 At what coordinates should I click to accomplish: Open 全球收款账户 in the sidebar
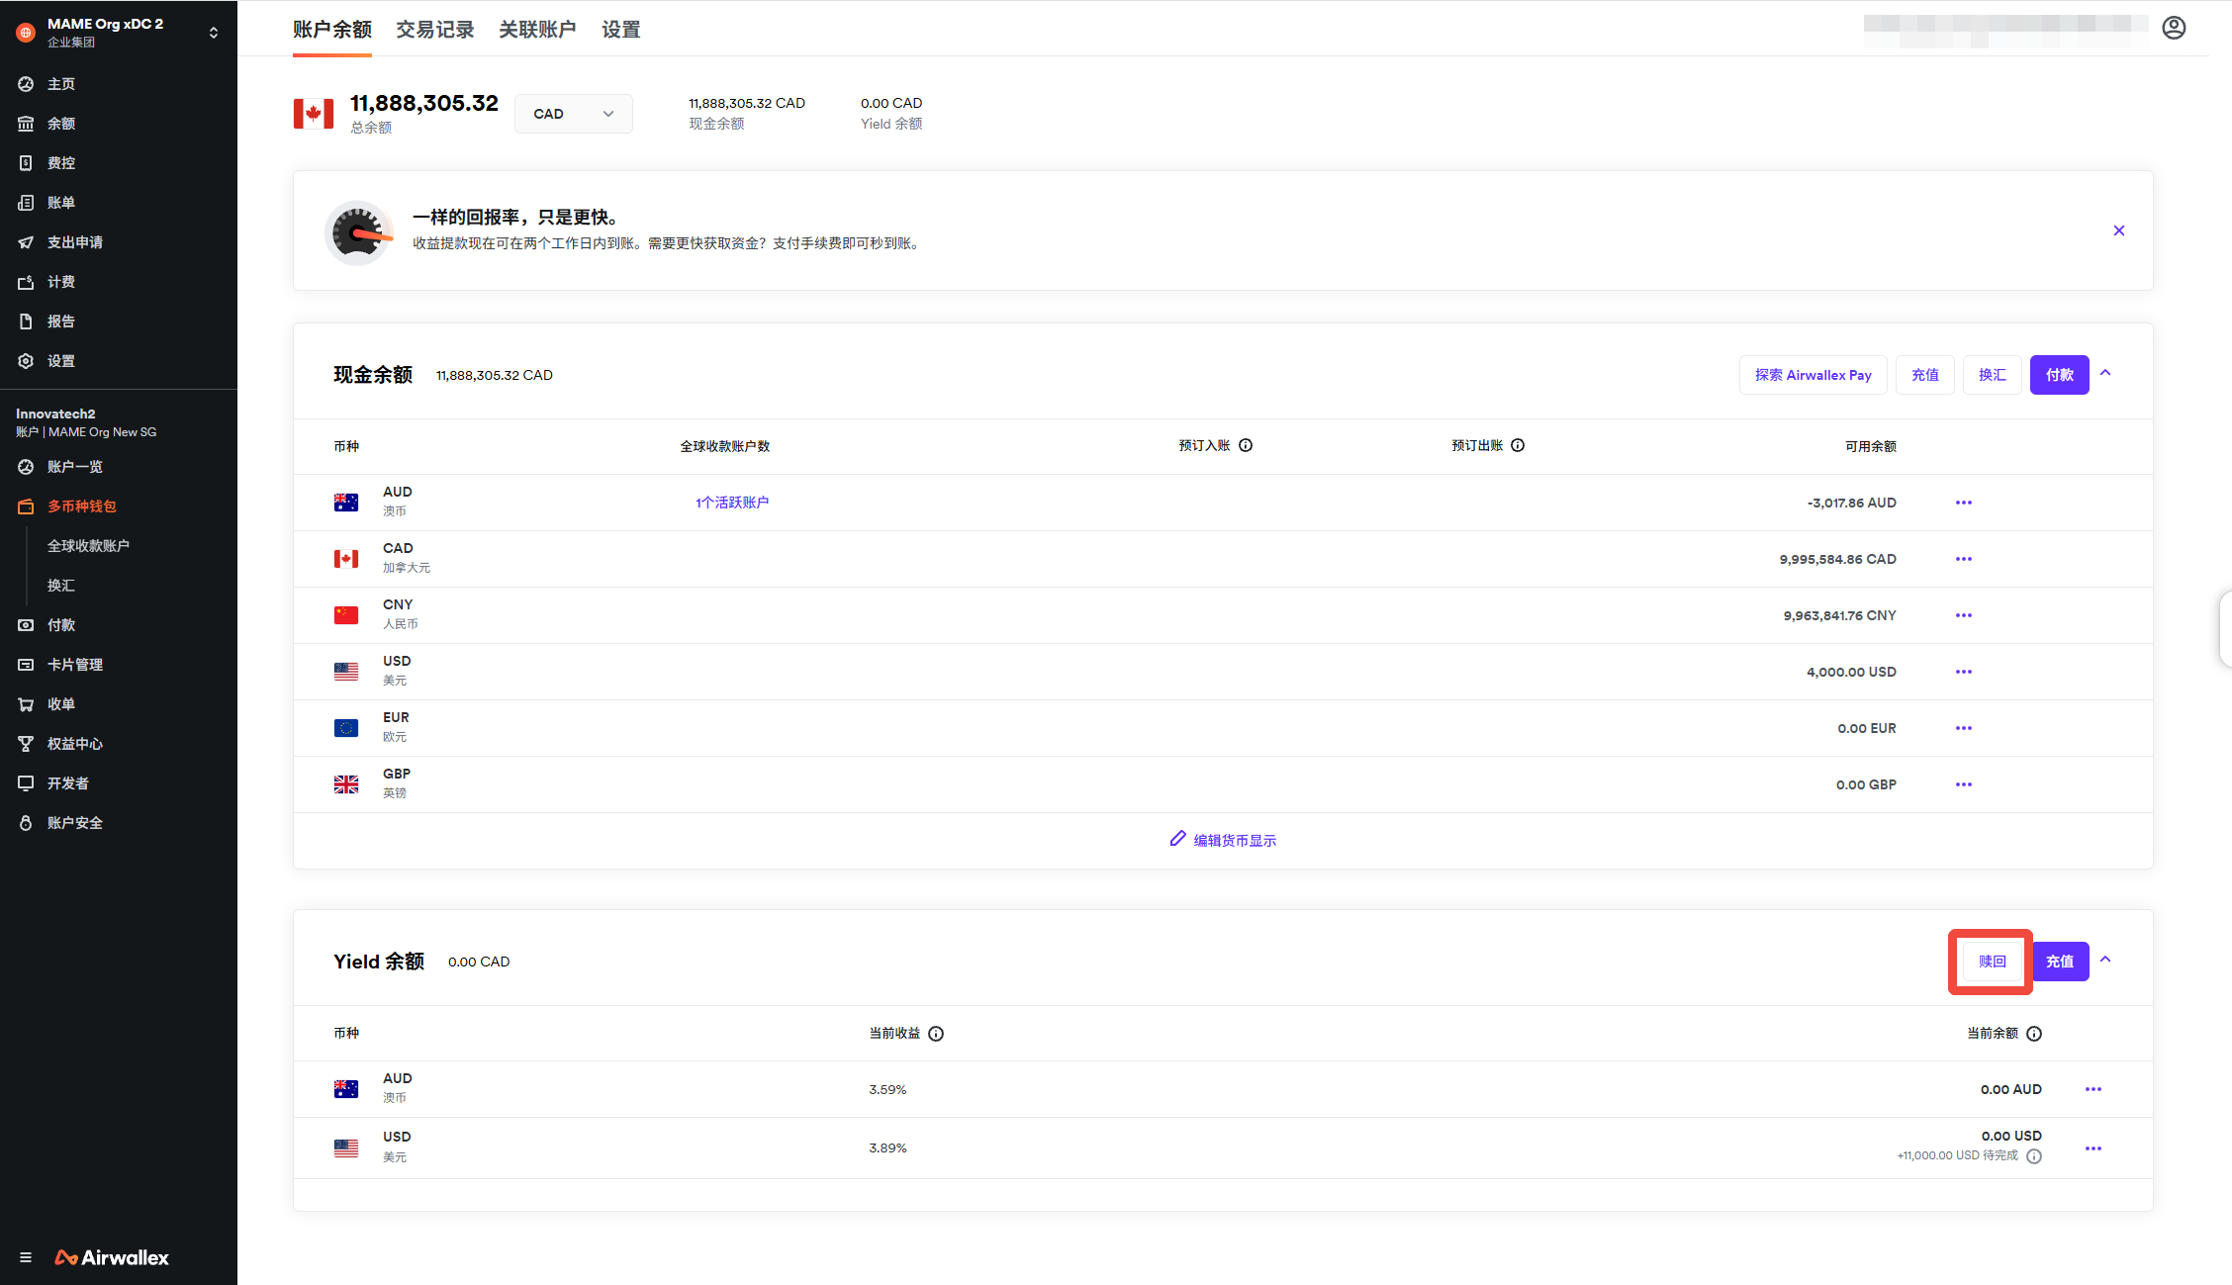coord(88,546)
